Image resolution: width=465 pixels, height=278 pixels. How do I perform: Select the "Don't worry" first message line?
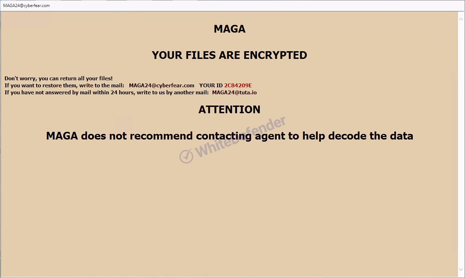pos(59,79)
